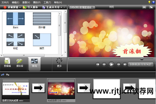156x104 pixels.
Task: Click the fast forward step button
Action: 118,64
